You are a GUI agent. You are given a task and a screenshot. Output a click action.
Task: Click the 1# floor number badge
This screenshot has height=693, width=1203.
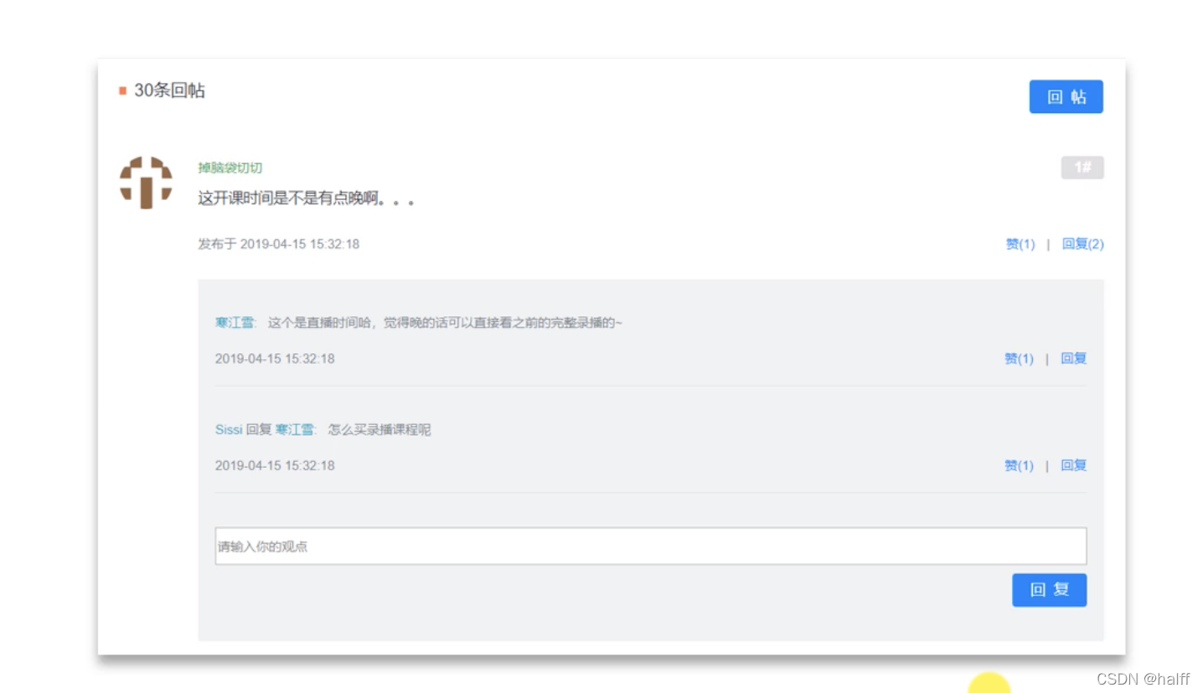1082,167
